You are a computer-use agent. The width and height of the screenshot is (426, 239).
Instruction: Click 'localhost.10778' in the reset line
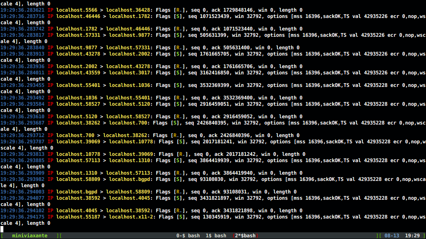point(78,154)
